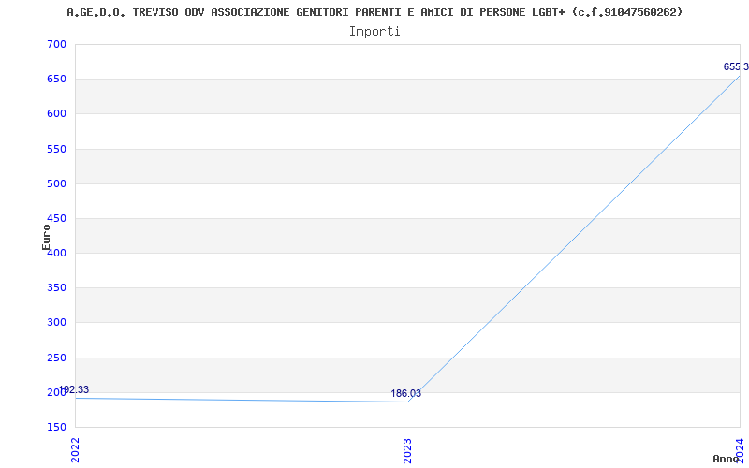Click the 500 y-axis tick label
Image resolution: width=749 pixels, height=468 pixels.
pos(56,183)
